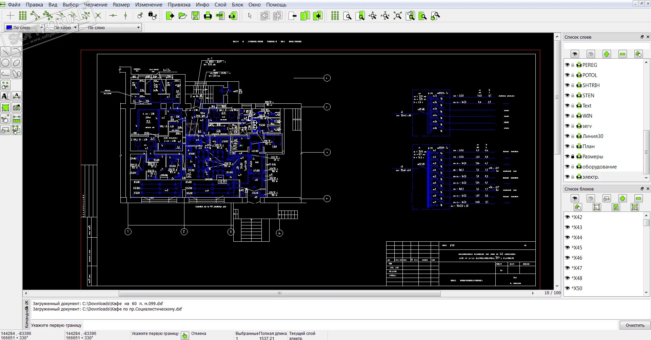Screen dimensions: 651x340
Task: Select the circle drawing tool
Action: tap(5, 63)
